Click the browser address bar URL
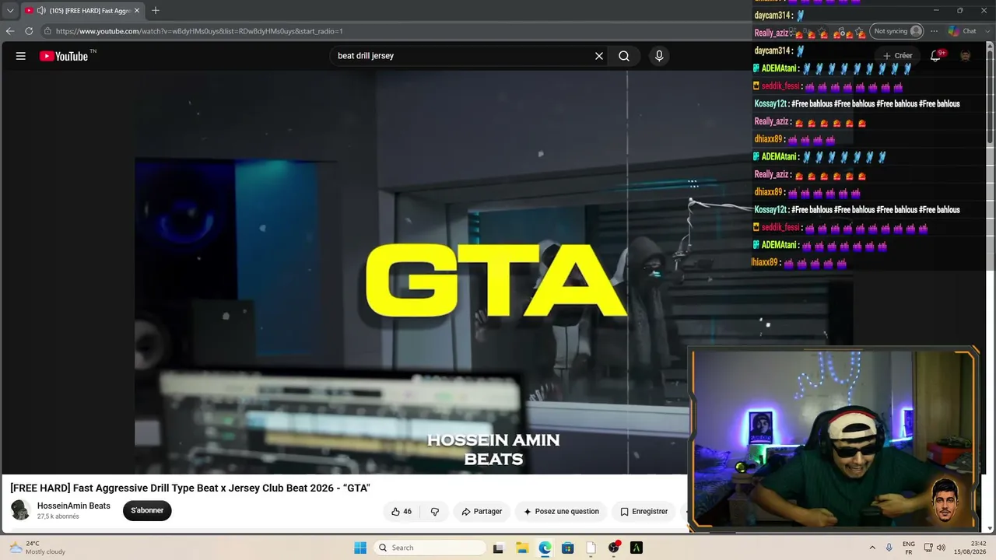The image size is (996, 560). point(199,31)
